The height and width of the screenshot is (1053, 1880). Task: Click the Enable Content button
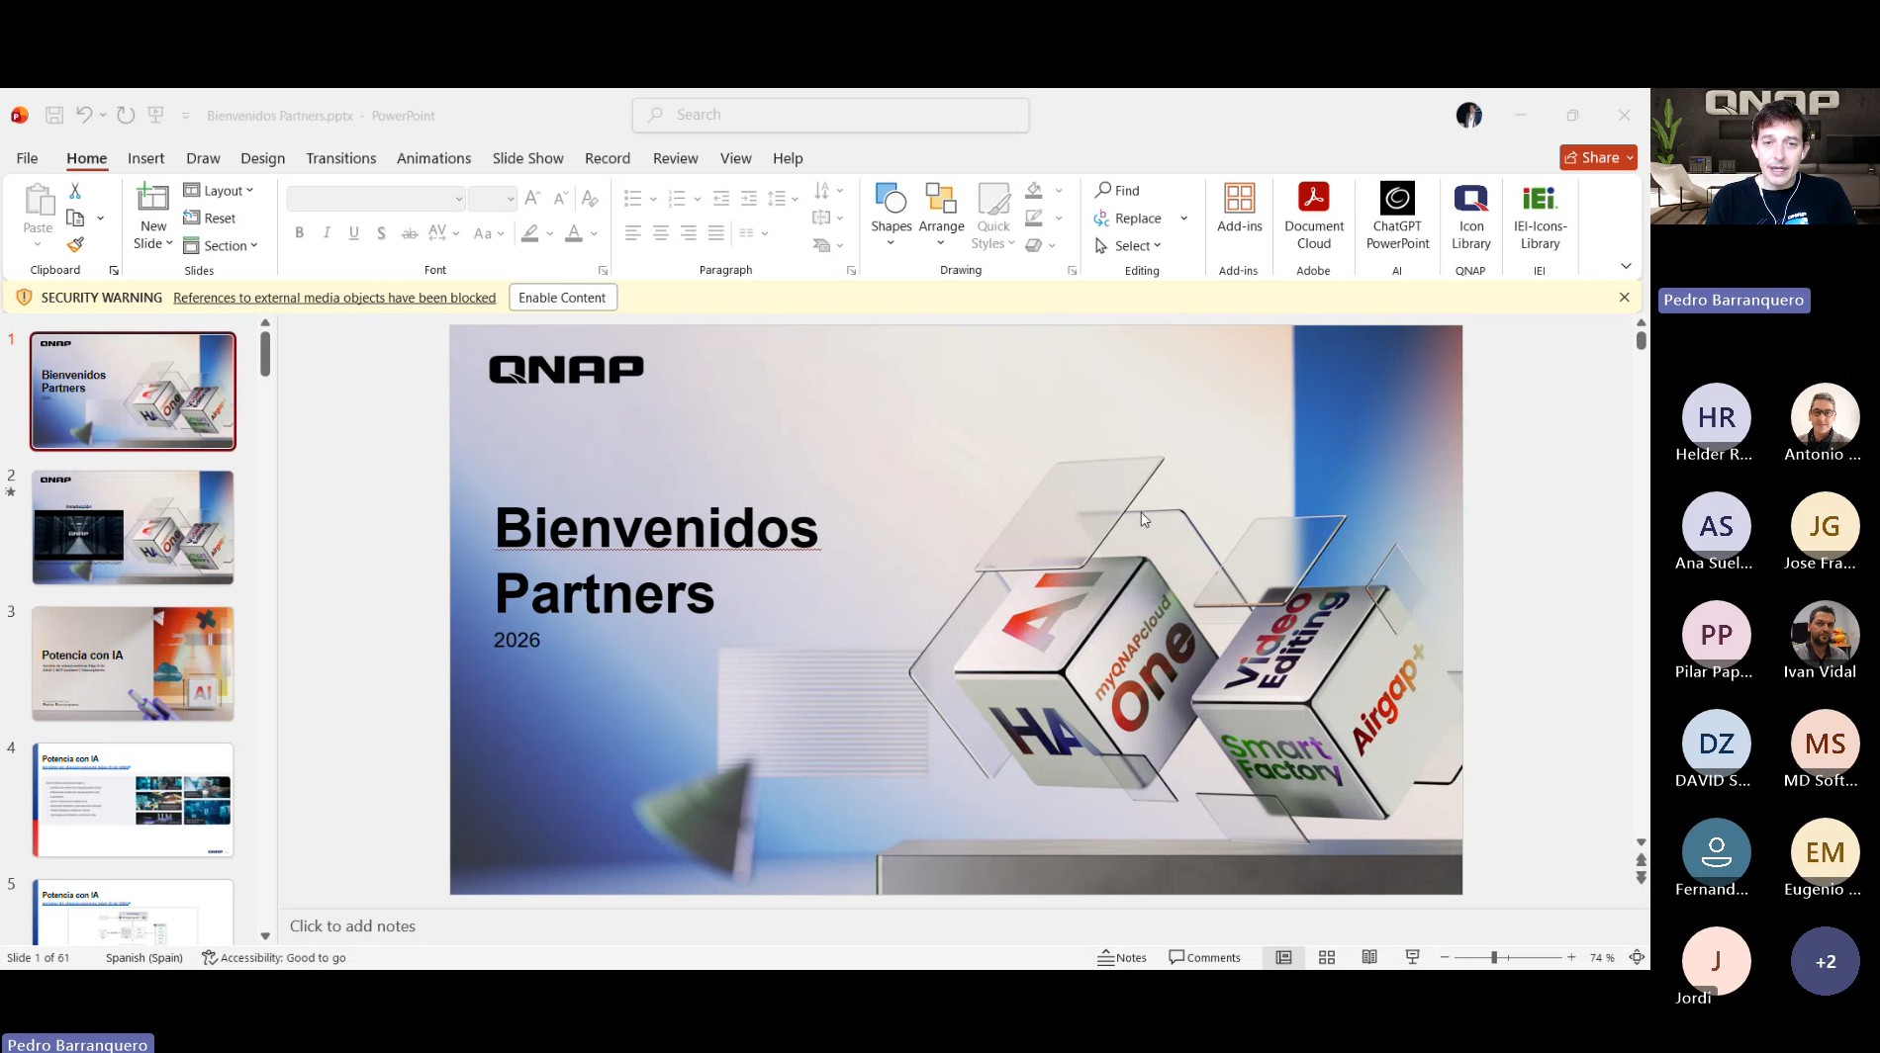(562, 298)
